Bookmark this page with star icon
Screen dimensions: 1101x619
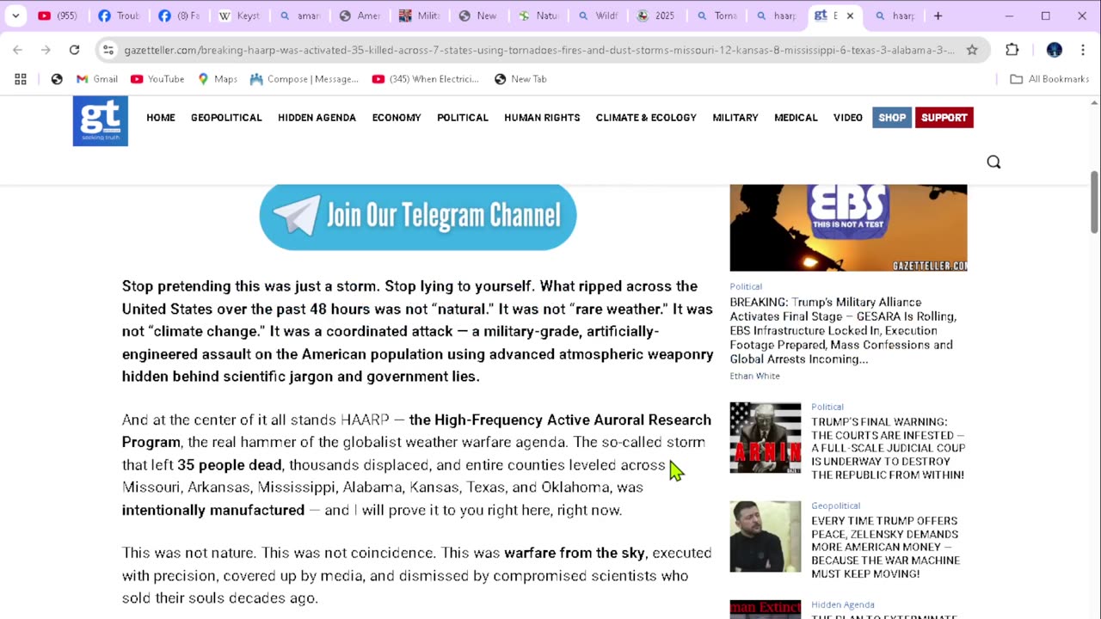(972, 50)
